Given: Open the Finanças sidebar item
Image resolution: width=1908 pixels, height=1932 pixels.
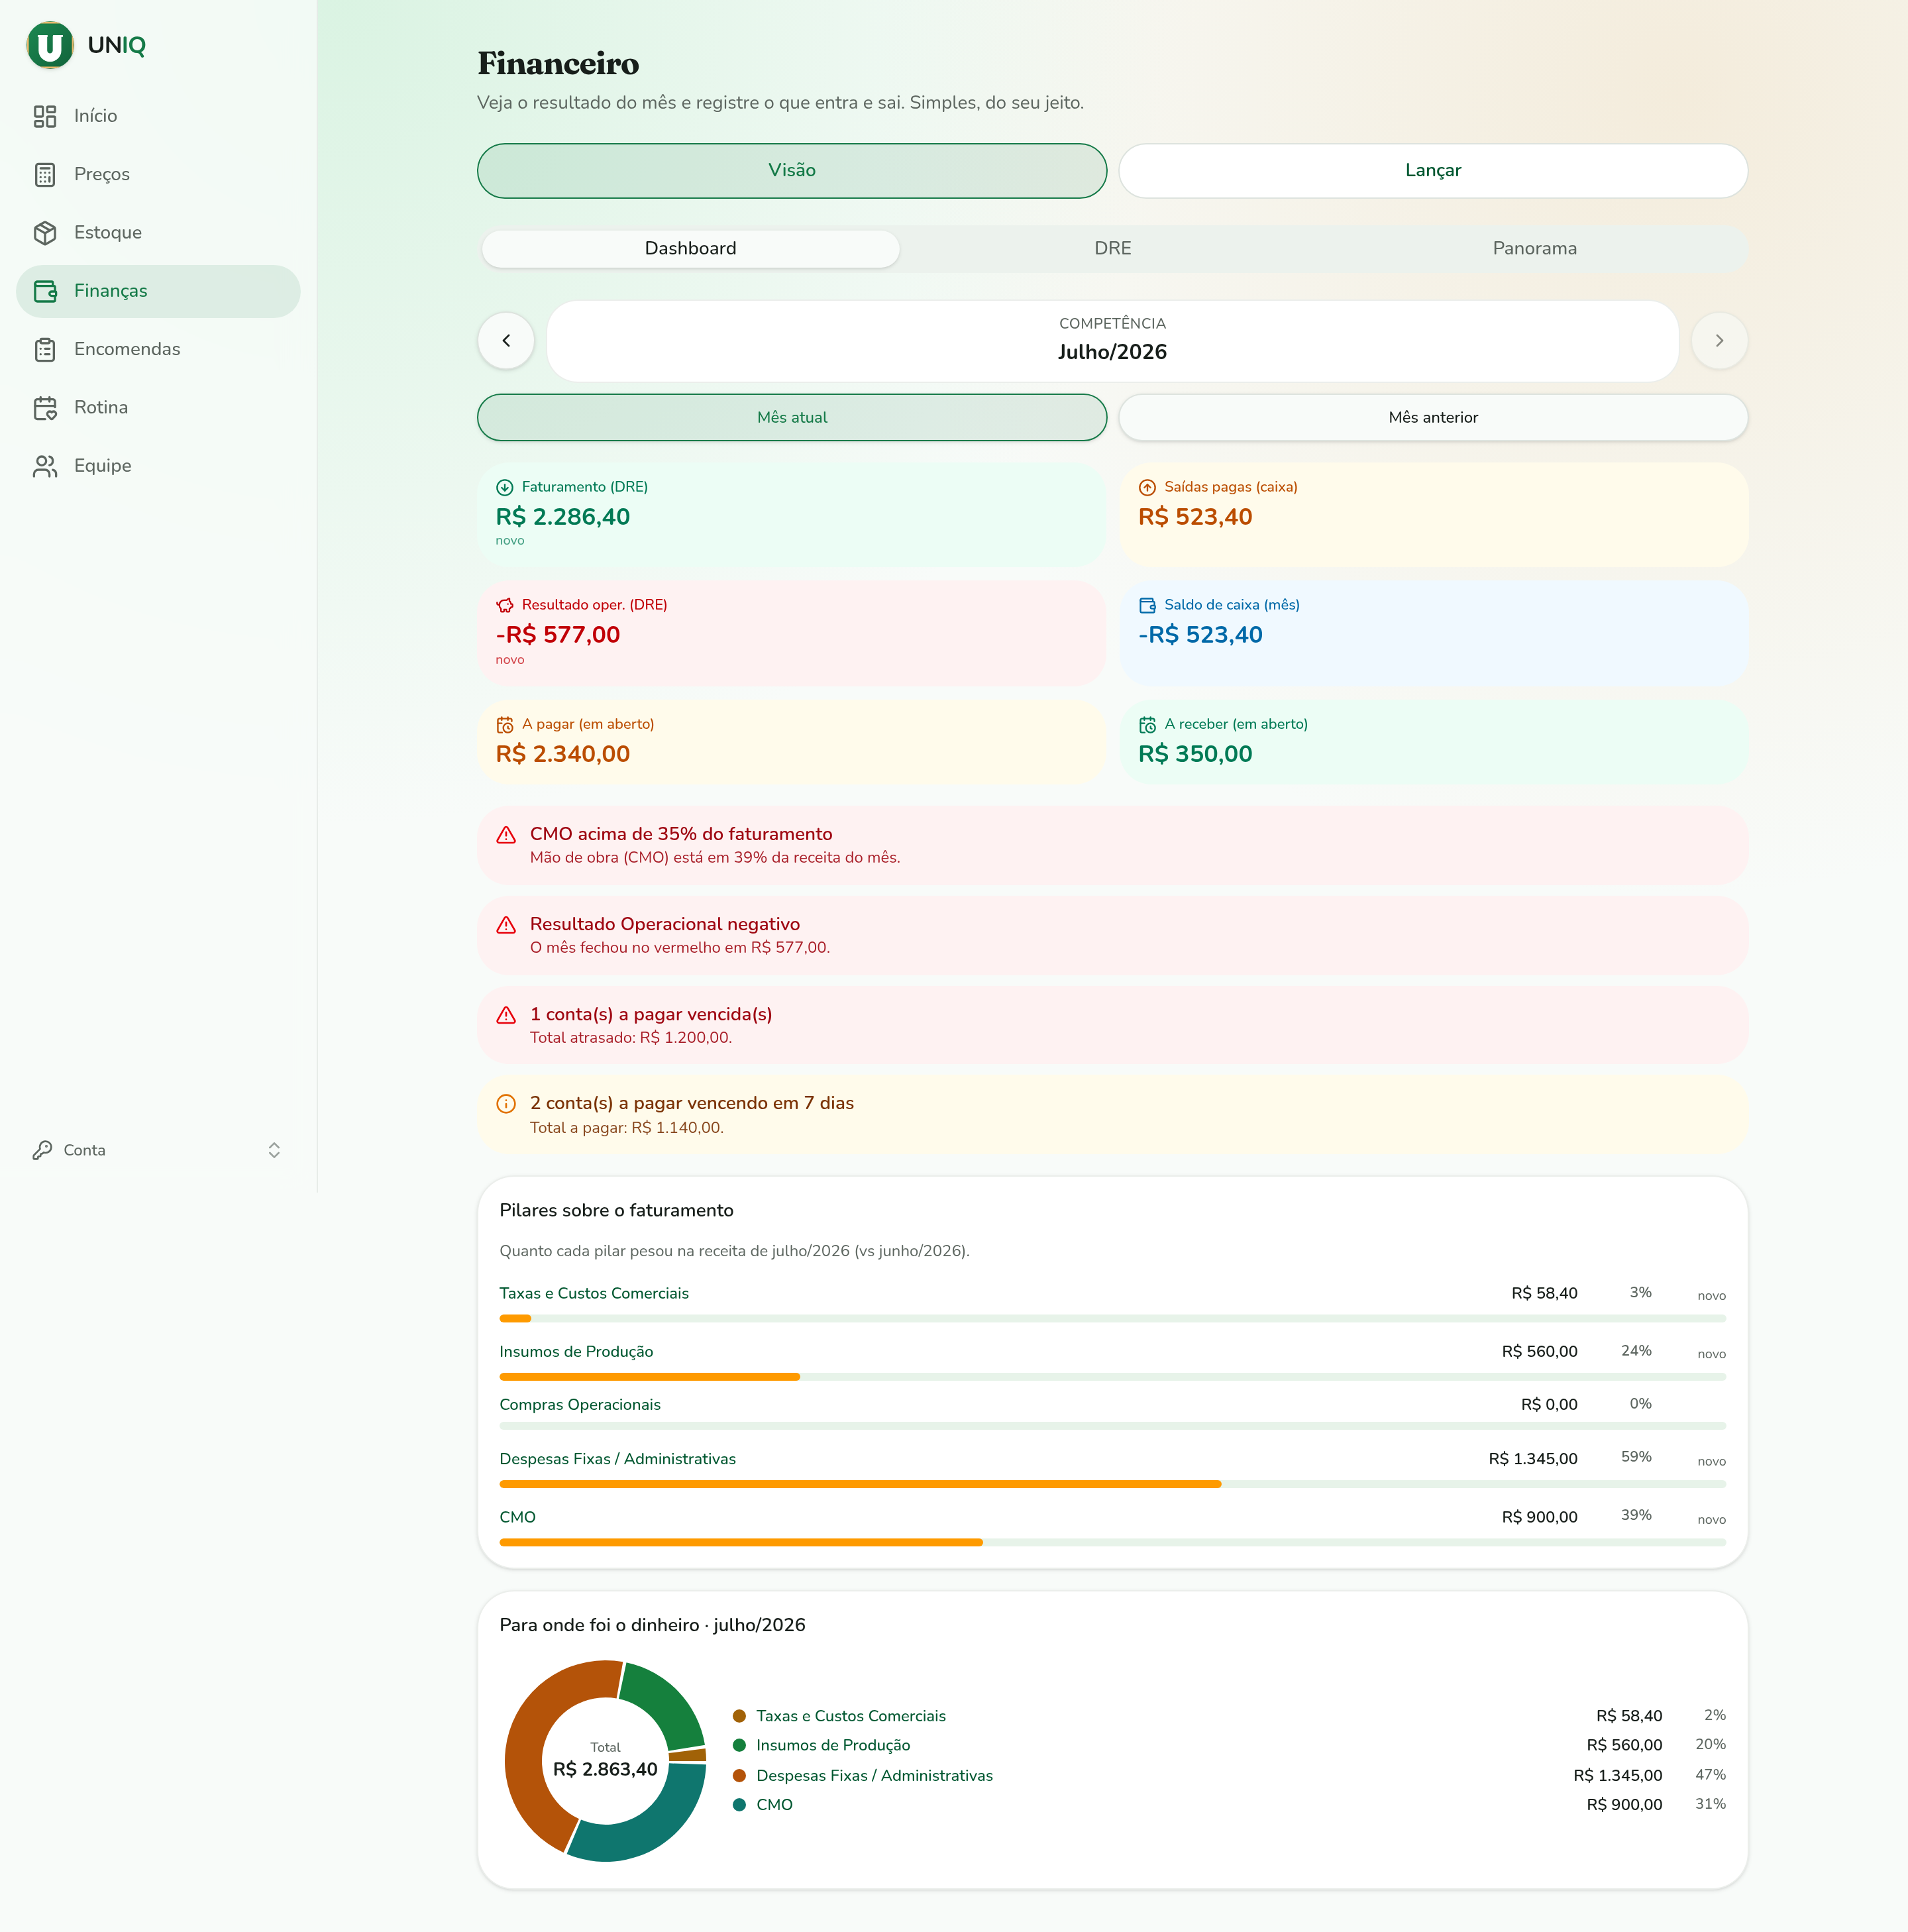Looking at the screenshot, I should [x=158, y=291].
